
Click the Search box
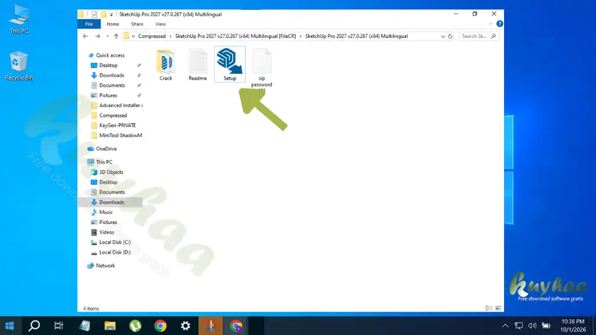[478, 36]
